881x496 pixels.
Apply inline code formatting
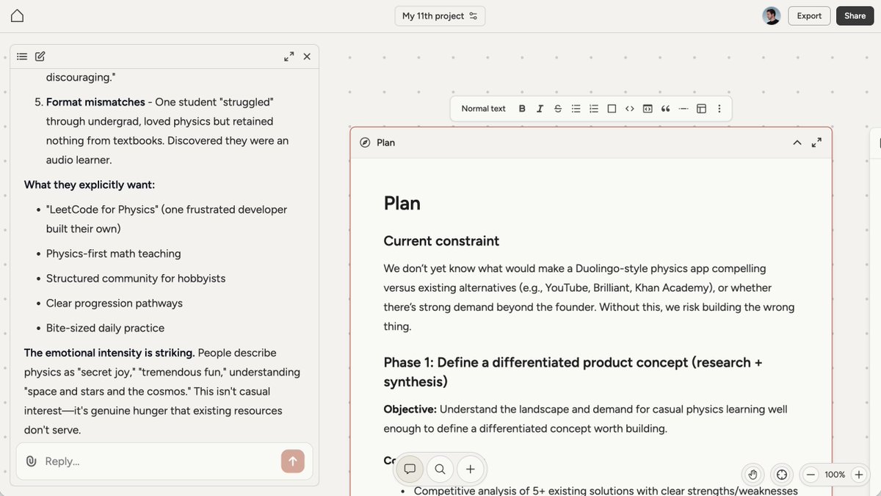pos(629,109)
